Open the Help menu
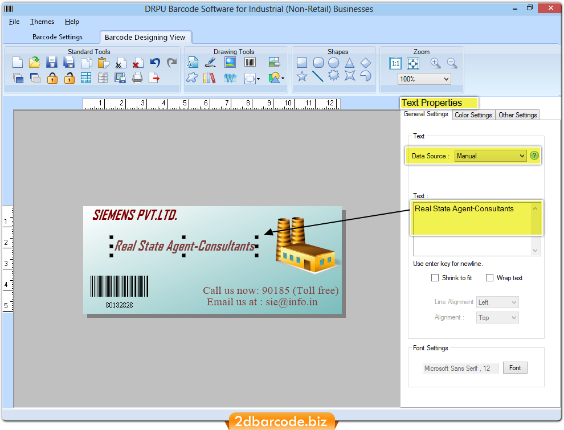The width and height of the screenshot is (564, 430). [x=72, y=22]
